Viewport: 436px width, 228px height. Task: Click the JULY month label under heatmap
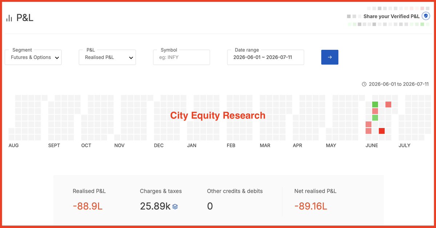click(x=404, y=145)
